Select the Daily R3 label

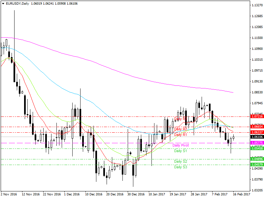(x=181, y=119)
